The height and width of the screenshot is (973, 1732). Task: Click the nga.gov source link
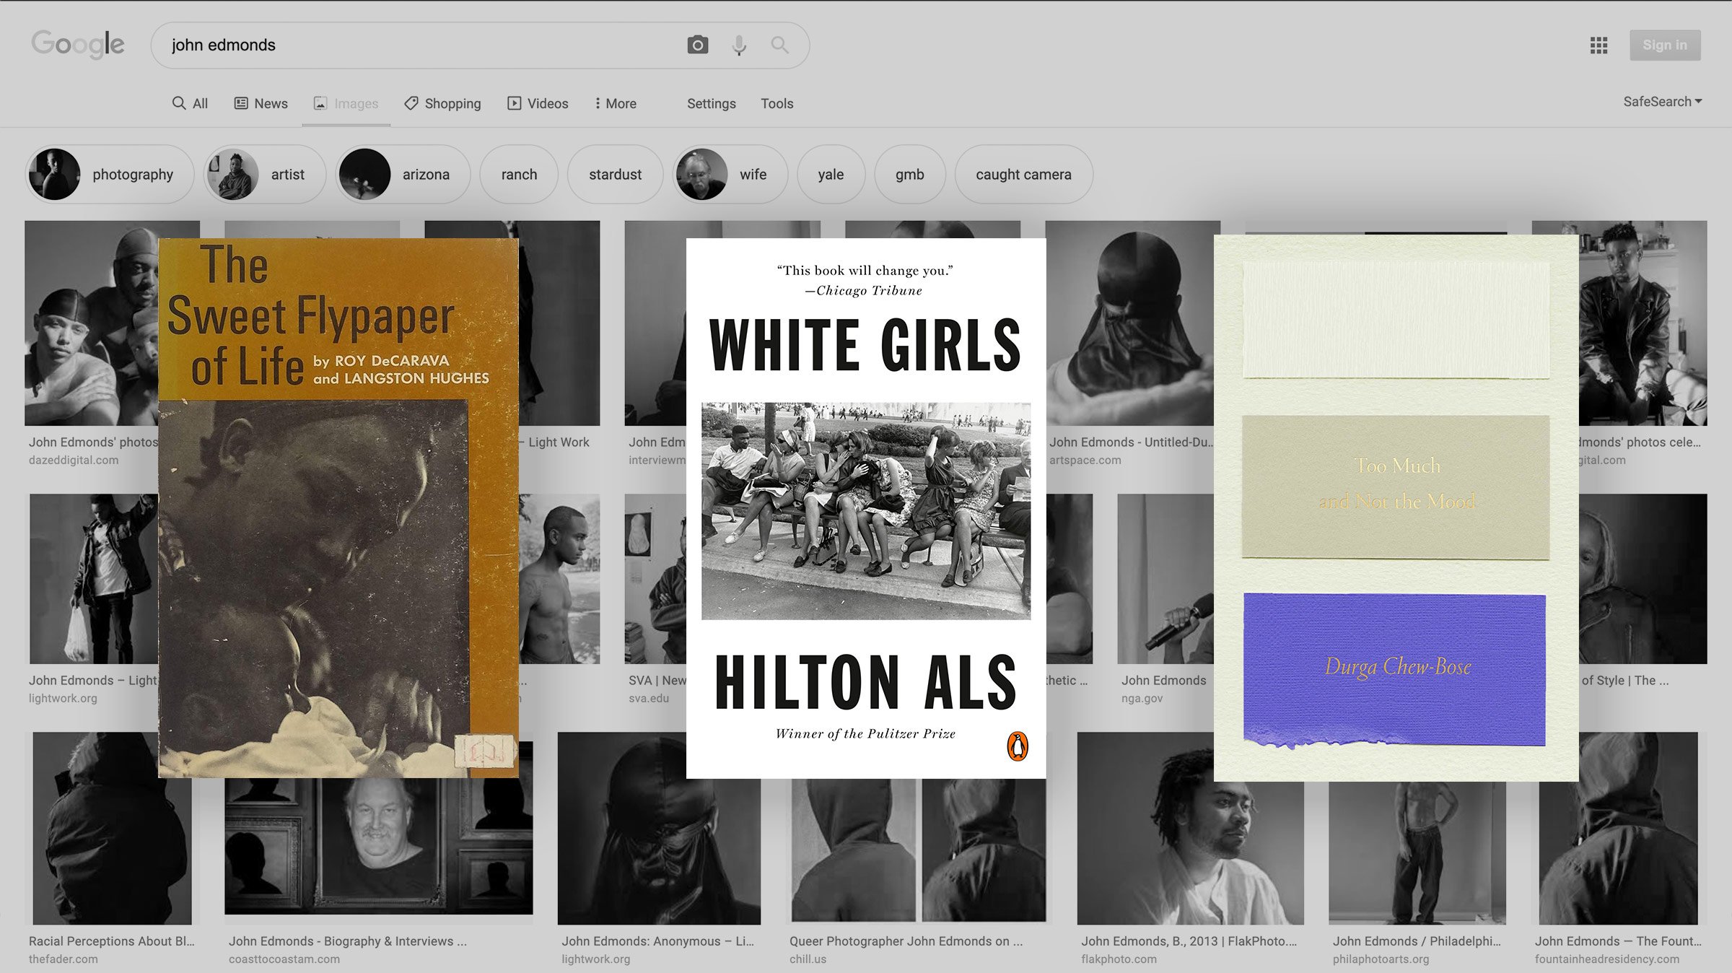1142,698
